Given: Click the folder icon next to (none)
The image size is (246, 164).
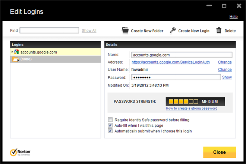Looking at the screenshot, I should [x=16, y=59].
